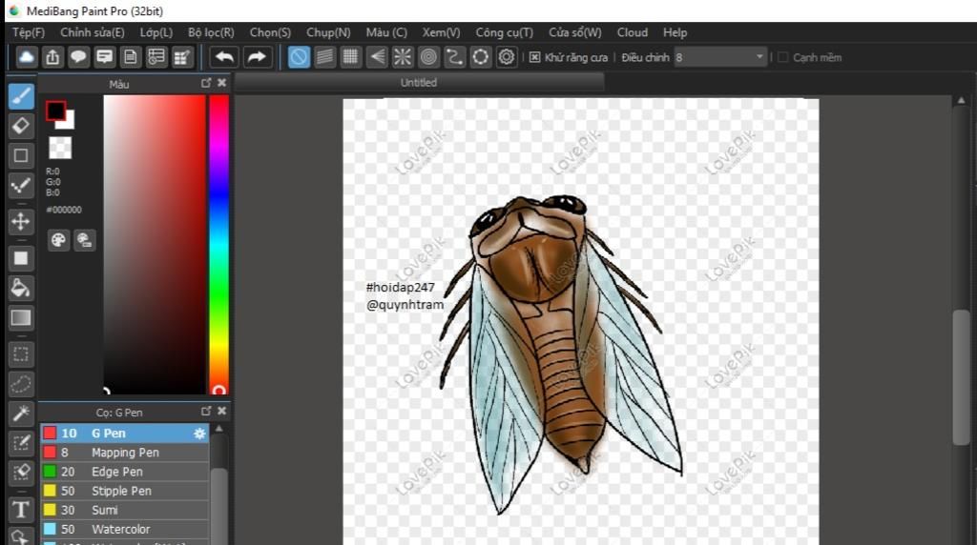Click the square comment bubble icon
Screen dimensions: 977x545
pos(105,57)
